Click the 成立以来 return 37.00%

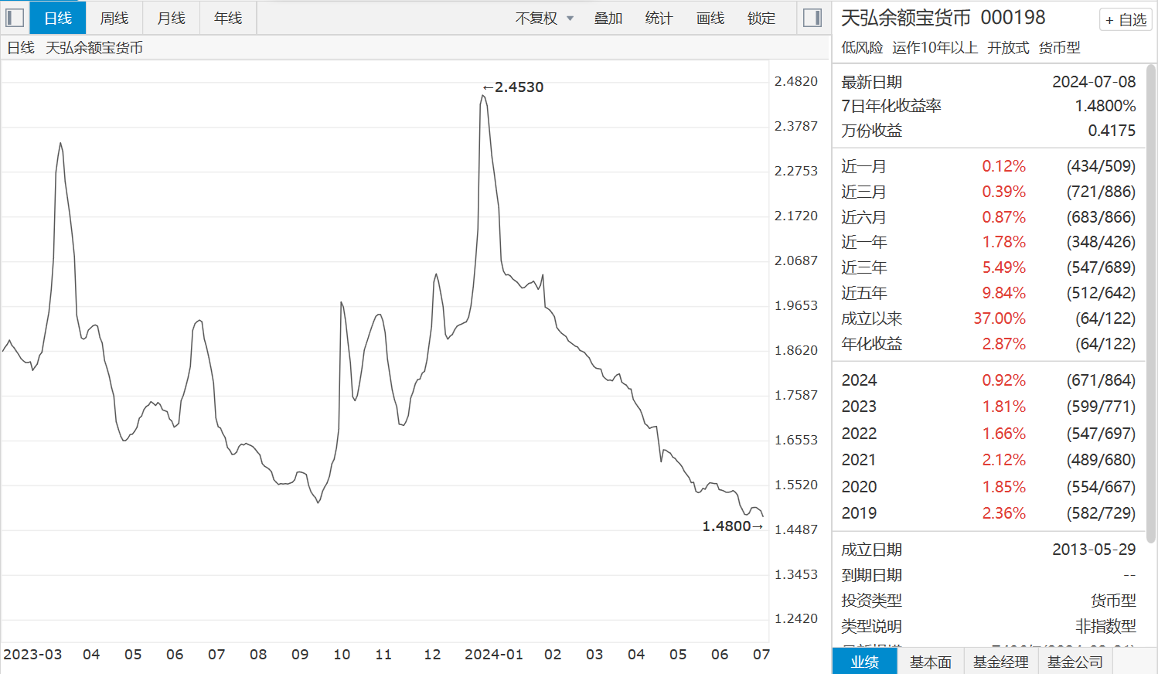click(1000, 318)
